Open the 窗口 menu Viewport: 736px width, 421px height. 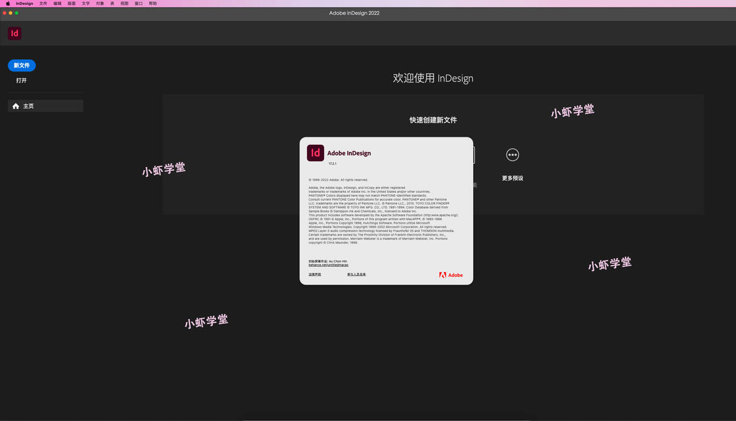(138, 3)
